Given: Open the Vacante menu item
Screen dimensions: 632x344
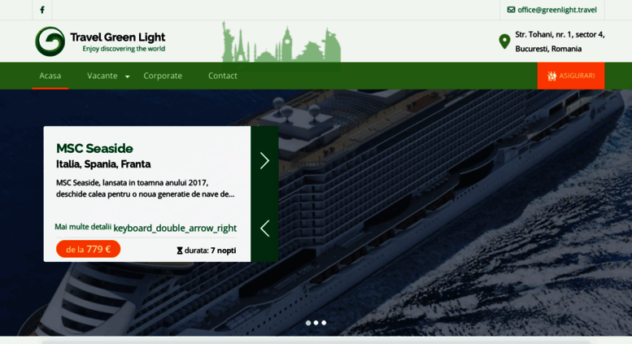Looking at the screenshot, I should pos(102,76).
